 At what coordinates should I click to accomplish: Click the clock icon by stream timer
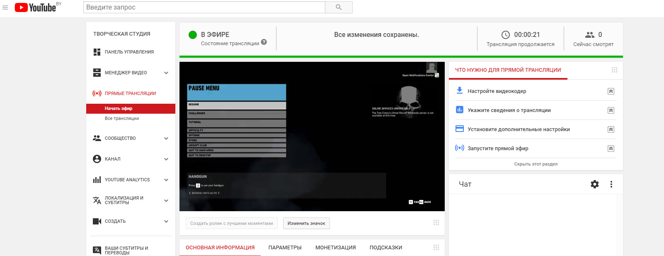[506, 35]
